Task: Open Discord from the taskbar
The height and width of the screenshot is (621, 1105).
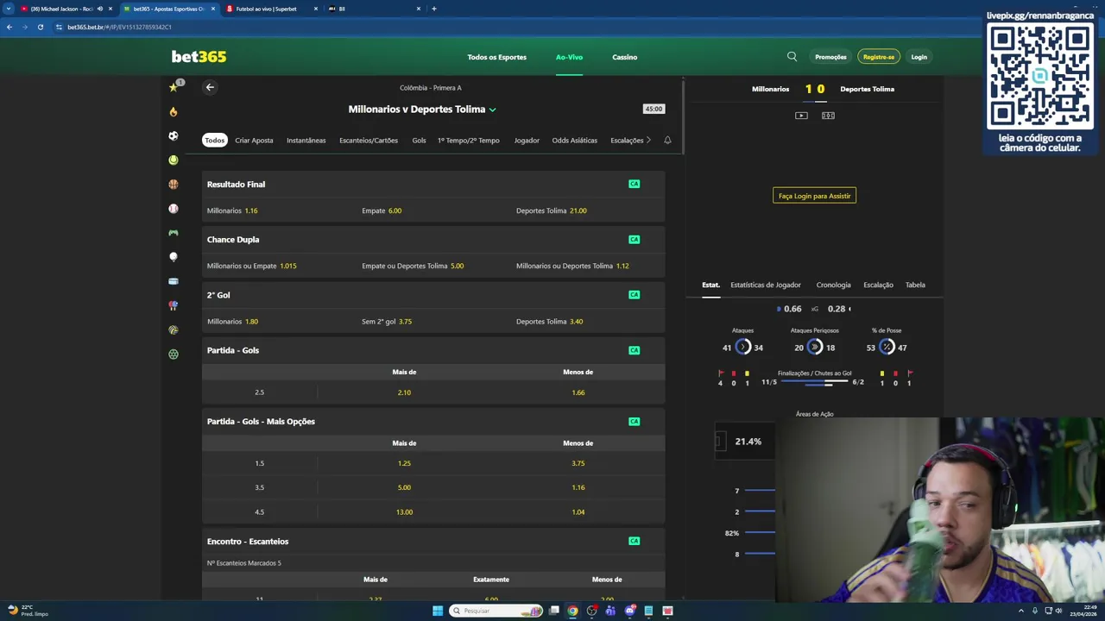Action: pyautogui.click(x=629, y=611)
